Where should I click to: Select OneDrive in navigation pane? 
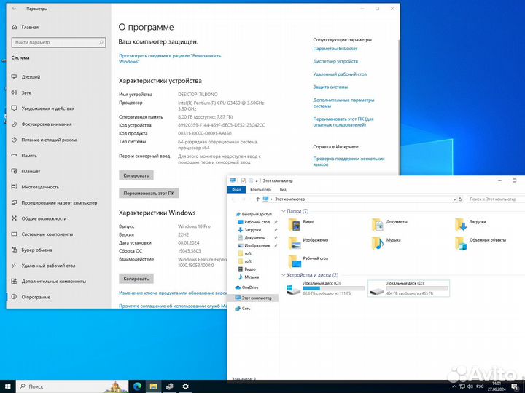246,287
